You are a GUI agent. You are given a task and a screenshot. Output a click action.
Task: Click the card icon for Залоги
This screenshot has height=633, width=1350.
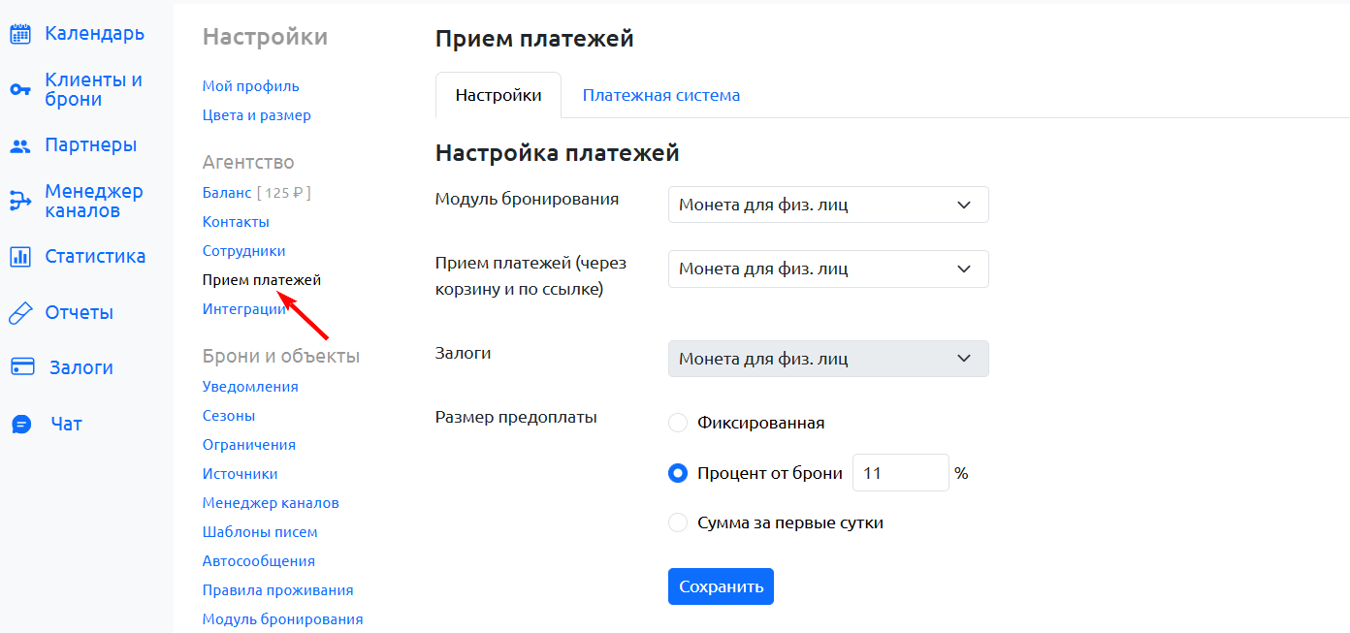pos(21,367)
